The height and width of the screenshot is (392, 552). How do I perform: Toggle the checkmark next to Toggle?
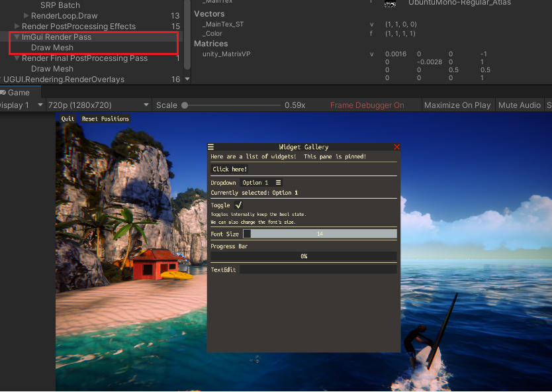(x=239, y=205)
